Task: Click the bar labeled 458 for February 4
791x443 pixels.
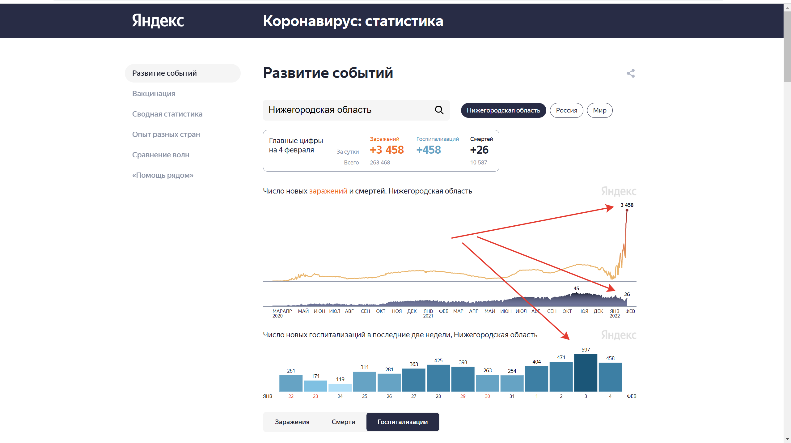Action: (610, 377)
